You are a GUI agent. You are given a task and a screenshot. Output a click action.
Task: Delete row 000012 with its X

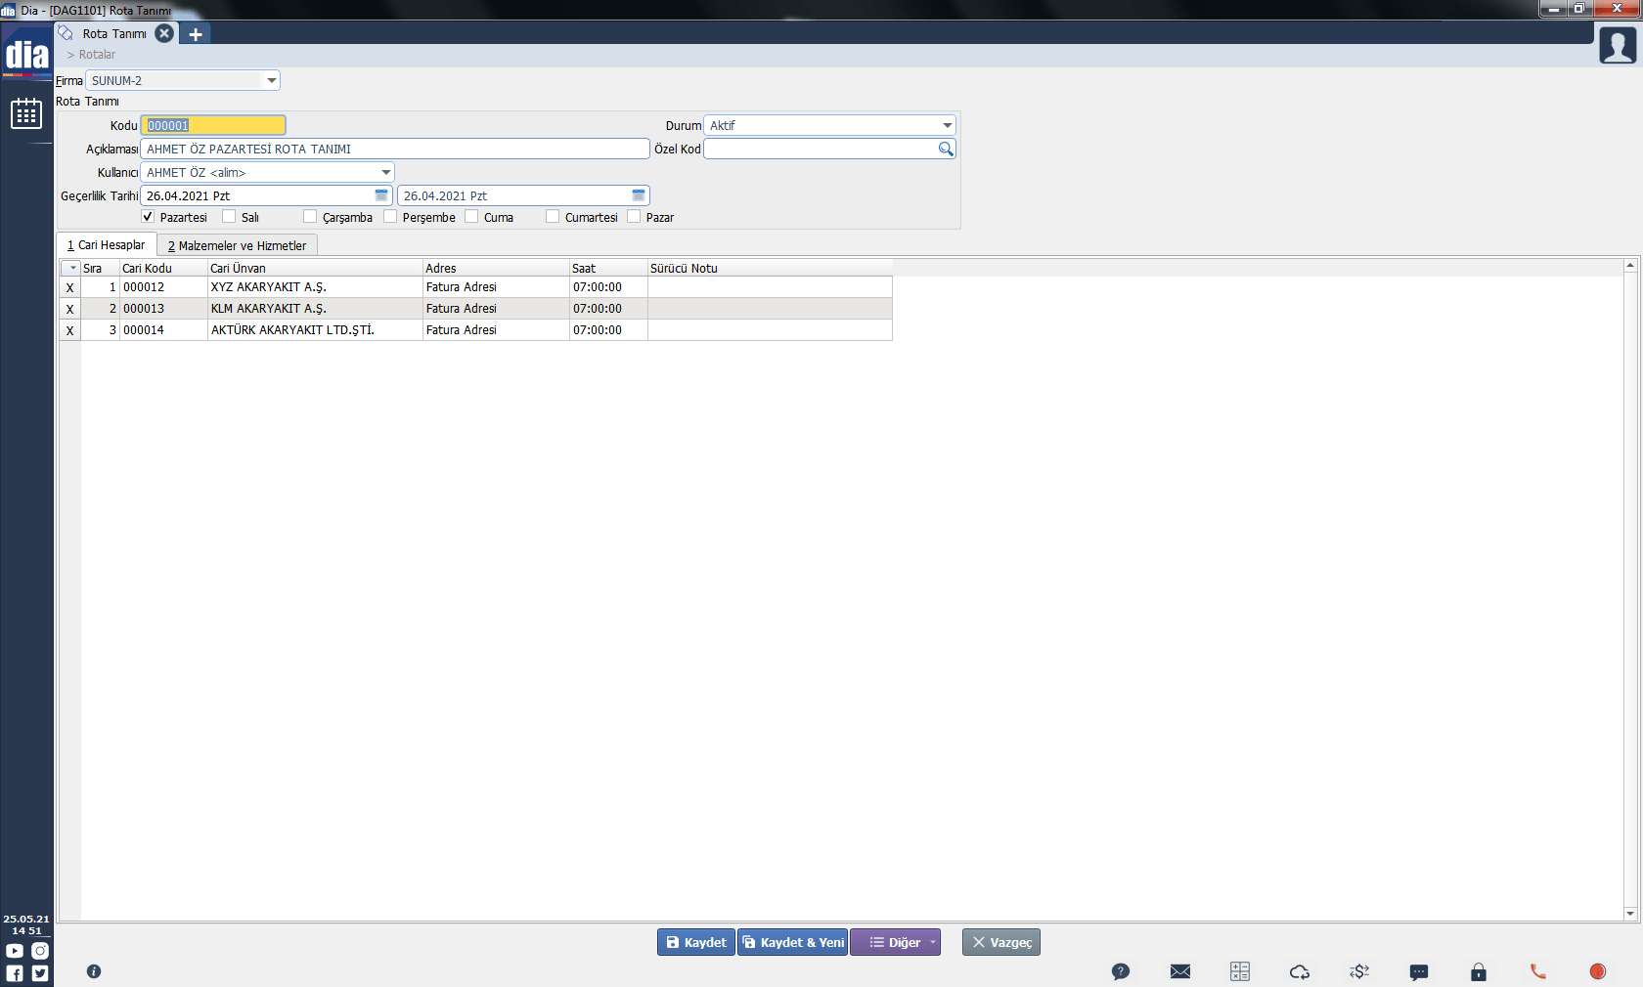69,287
